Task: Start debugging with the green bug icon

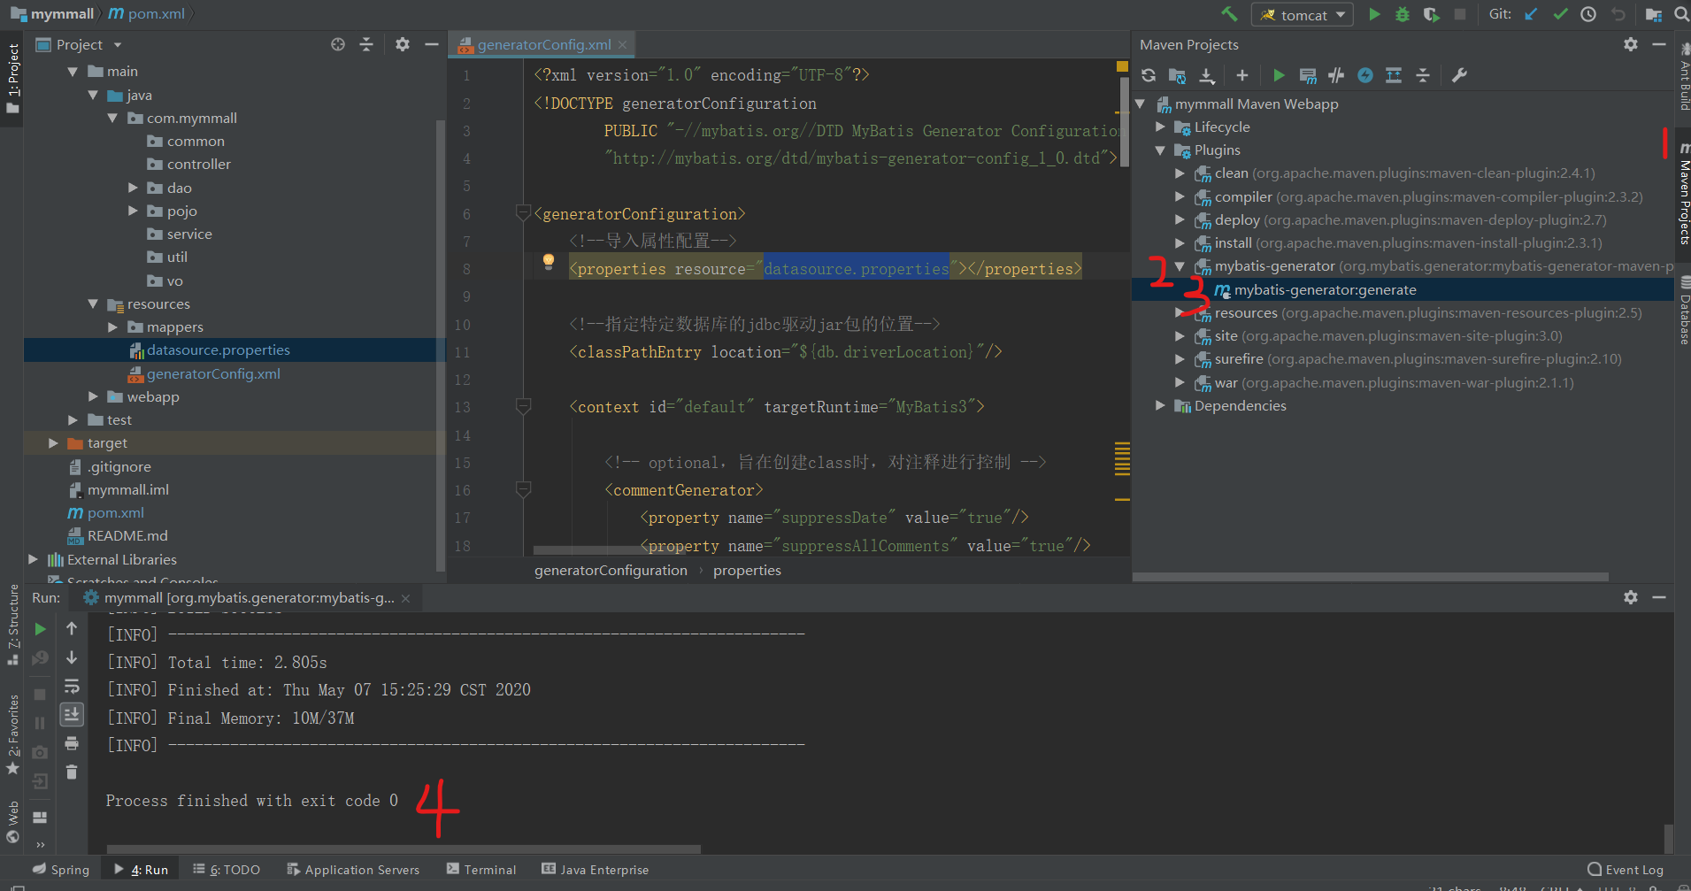Action: (x=1403, y=14)
